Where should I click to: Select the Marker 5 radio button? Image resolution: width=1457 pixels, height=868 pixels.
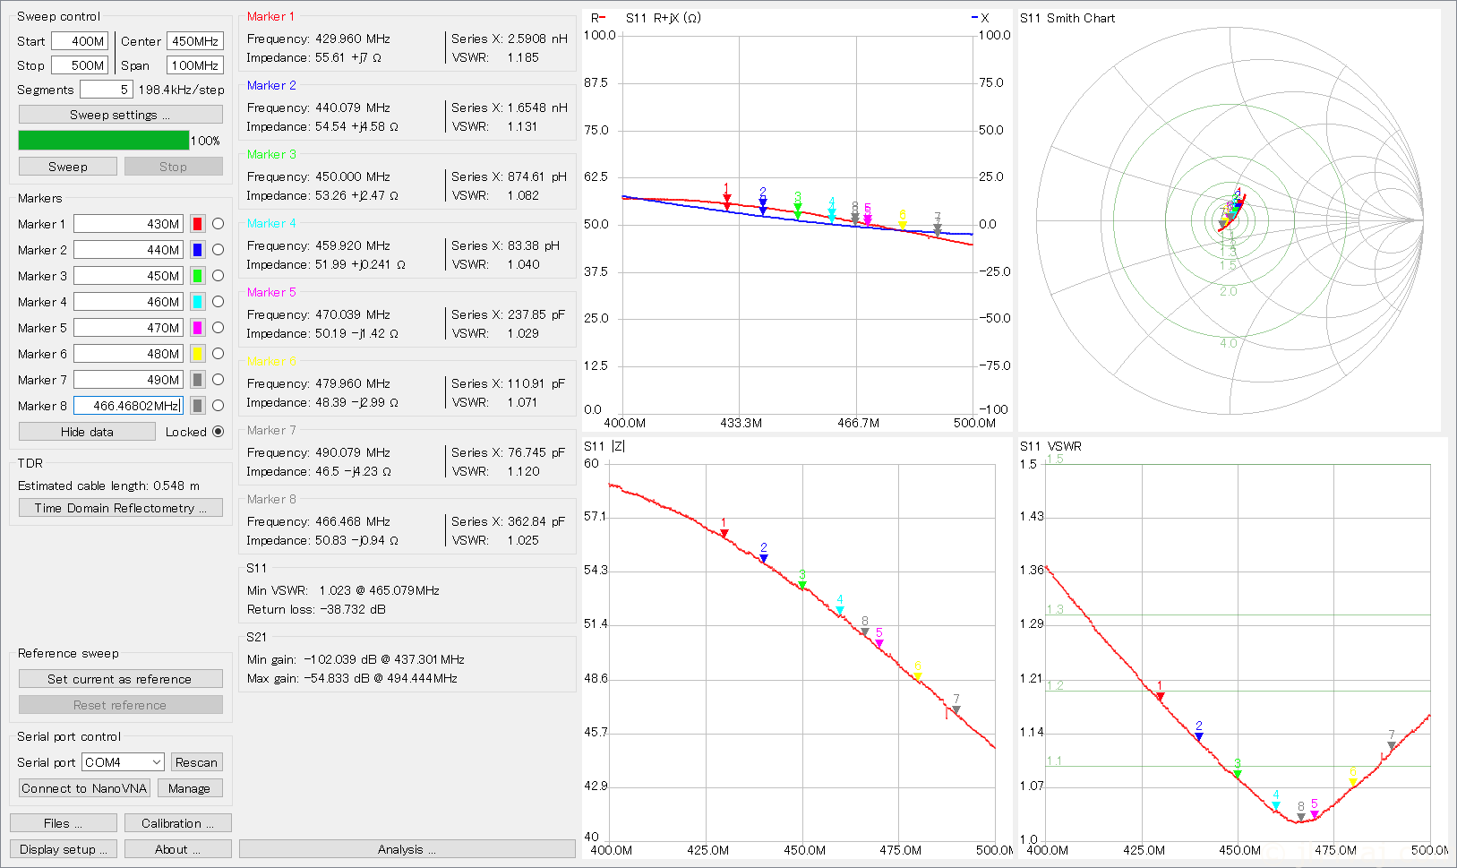[x=218, y=328]
